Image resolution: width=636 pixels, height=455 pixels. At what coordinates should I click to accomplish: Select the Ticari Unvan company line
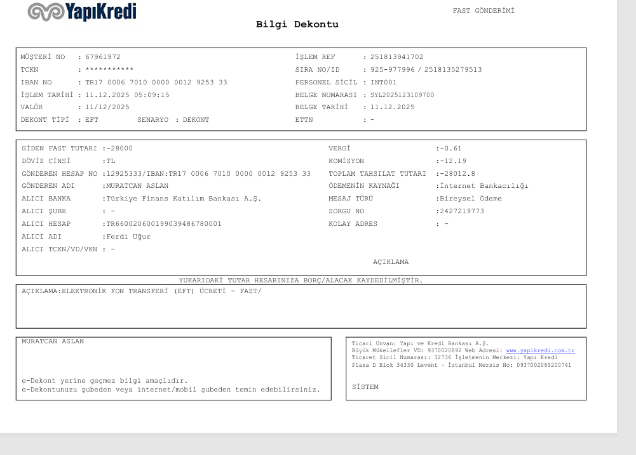tap(420, 343)
